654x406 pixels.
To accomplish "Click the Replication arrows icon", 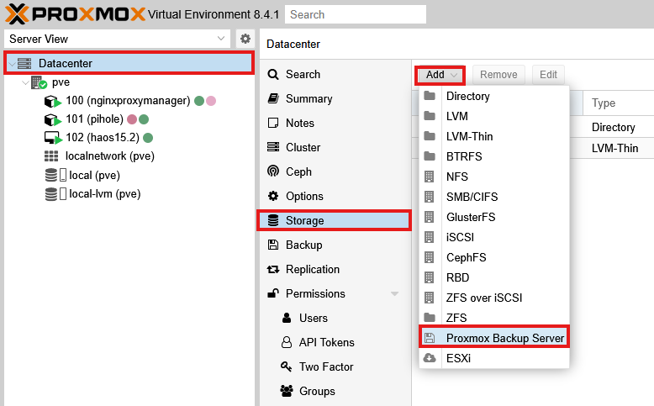I will tap(273, 269).
